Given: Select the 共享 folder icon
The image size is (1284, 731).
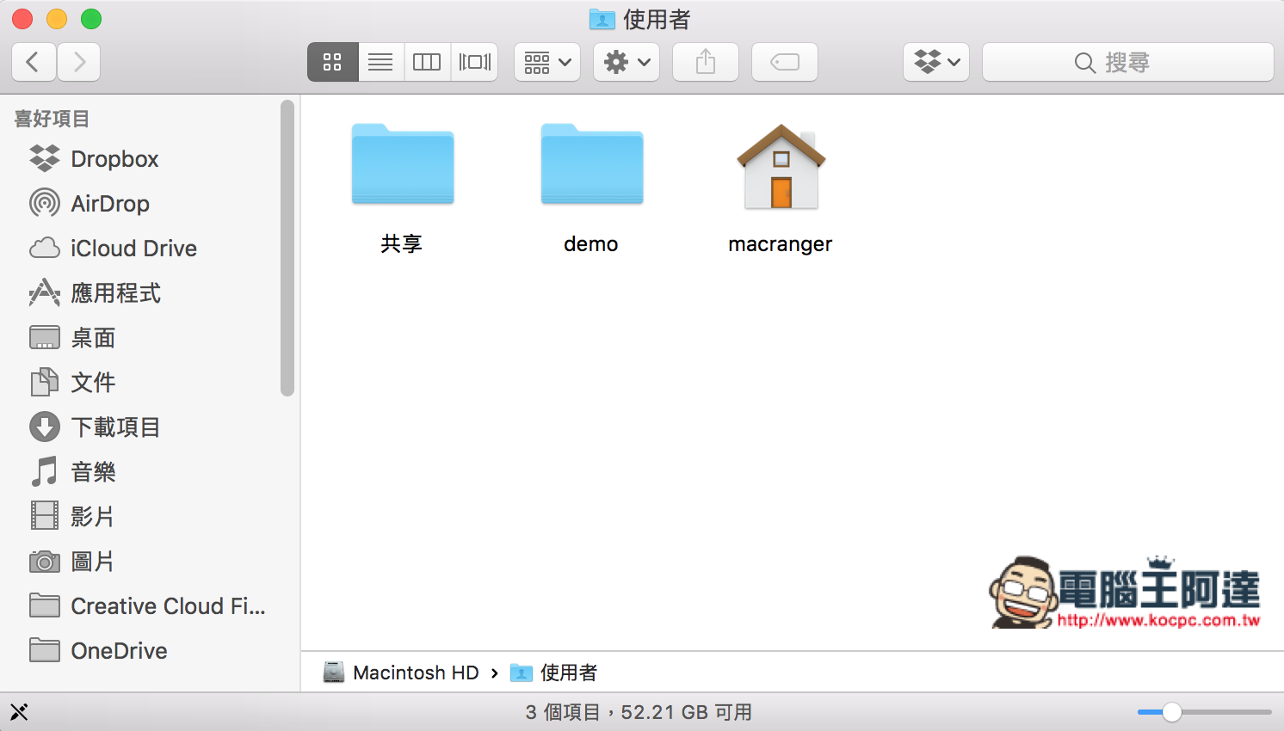Looking at the screenshot, I should pyautogui.click(x=403, y=164).
